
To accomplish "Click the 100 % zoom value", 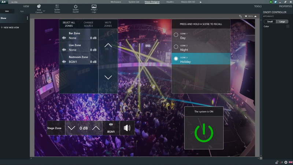I will (x=251, y=16).
